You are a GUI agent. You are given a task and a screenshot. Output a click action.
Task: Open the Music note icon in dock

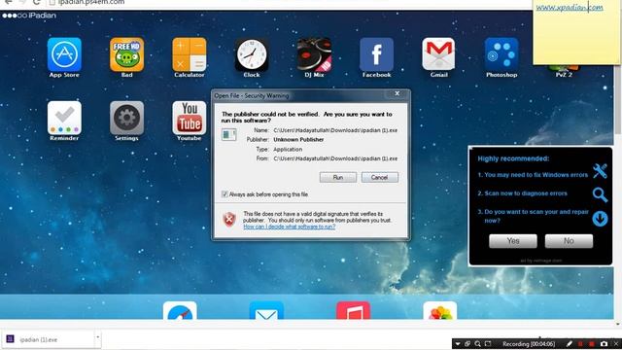pyautogui.click(x=353, y=310)
